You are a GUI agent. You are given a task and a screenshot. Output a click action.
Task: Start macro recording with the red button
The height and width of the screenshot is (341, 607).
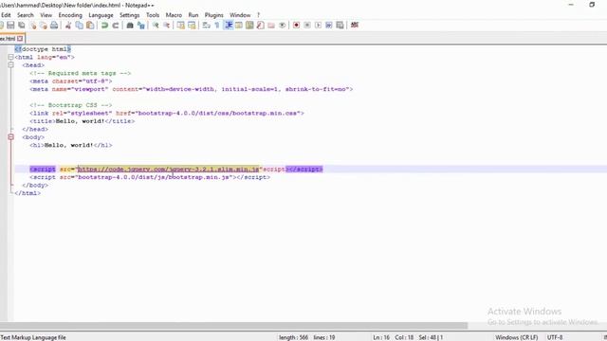pos(296,26)
